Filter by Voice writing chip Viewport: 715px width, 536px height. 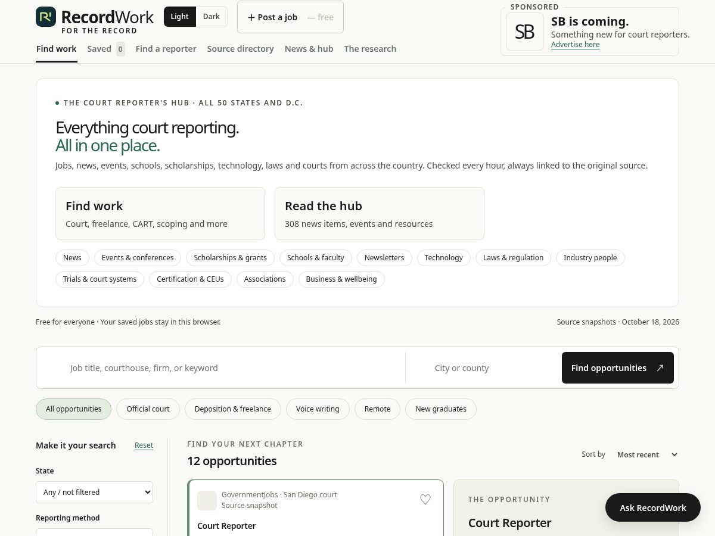[x=318, y=409]
